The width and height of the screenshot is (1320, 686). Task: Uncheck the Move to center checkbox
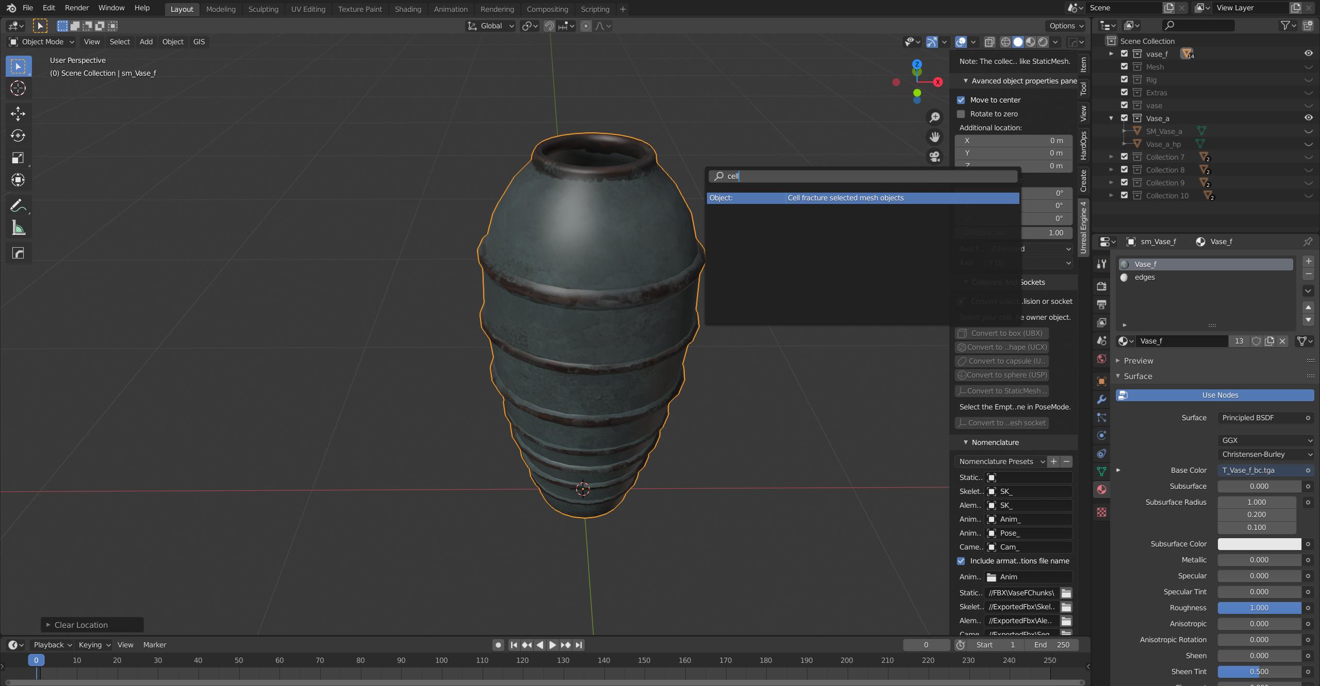point(961,100)
